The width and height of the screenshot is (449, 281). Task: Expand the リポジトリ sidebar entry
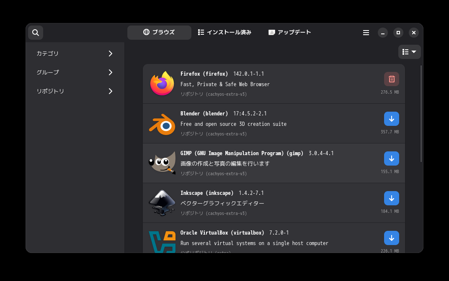point(75,91)
